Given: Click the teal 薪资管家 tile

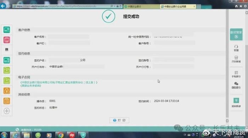Looking at the screenshot, I should click(x=236, y=34).
